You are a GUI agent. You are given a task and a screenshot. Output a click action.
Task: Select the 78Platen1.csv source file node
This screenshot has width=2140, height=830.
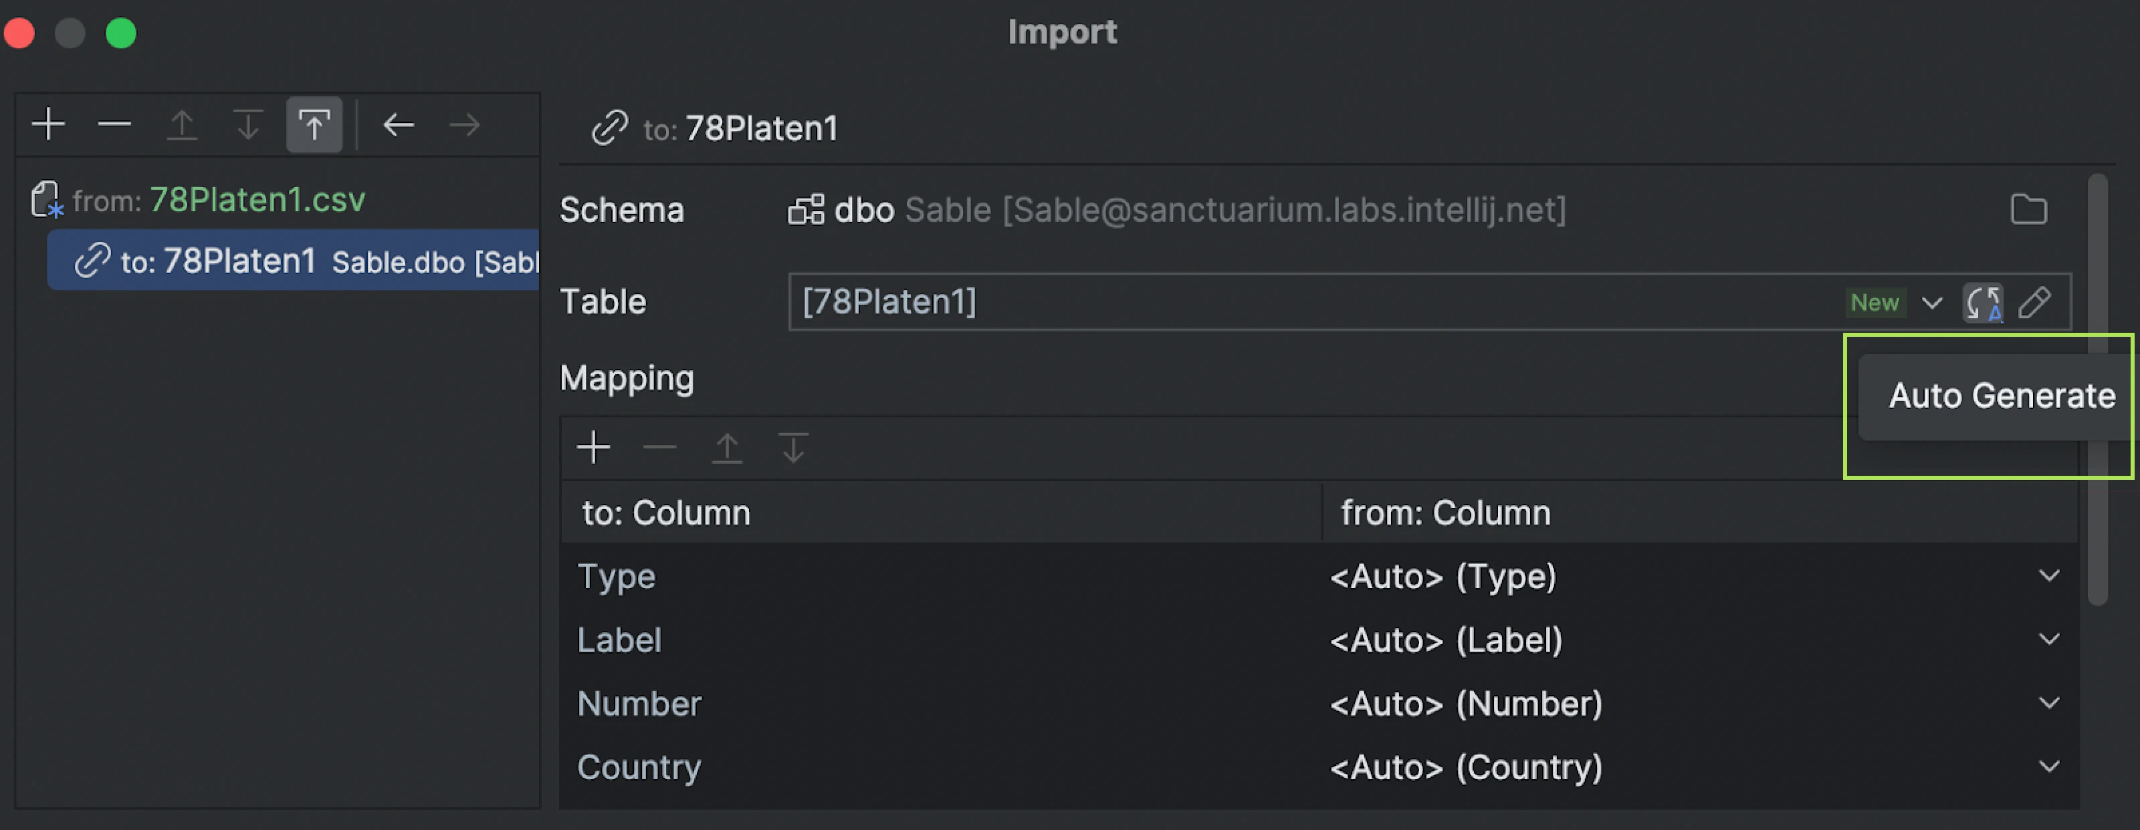click(x=256, y=200)
